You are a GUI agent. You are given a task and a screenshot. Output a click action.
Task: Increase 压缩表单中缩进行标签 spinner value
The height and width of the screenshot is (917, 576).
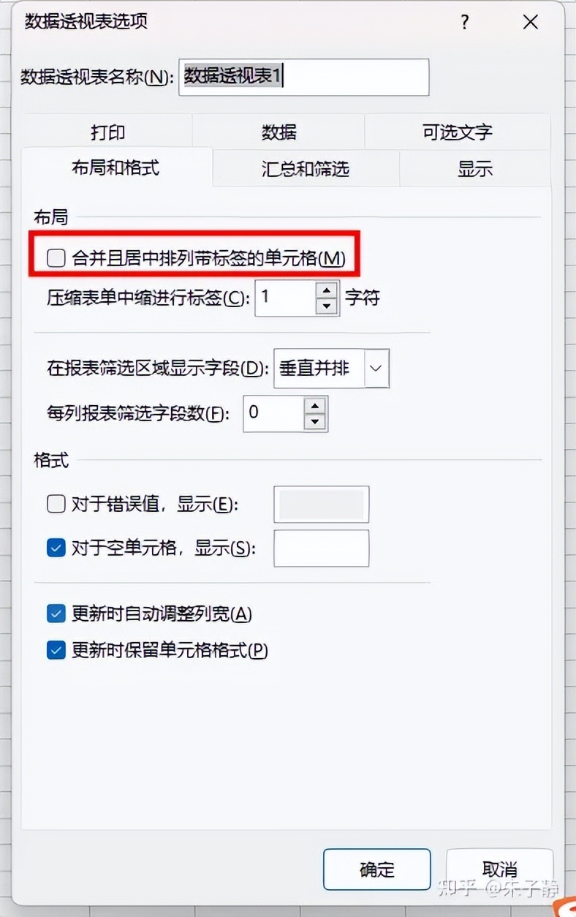click(x=327, y=289)
